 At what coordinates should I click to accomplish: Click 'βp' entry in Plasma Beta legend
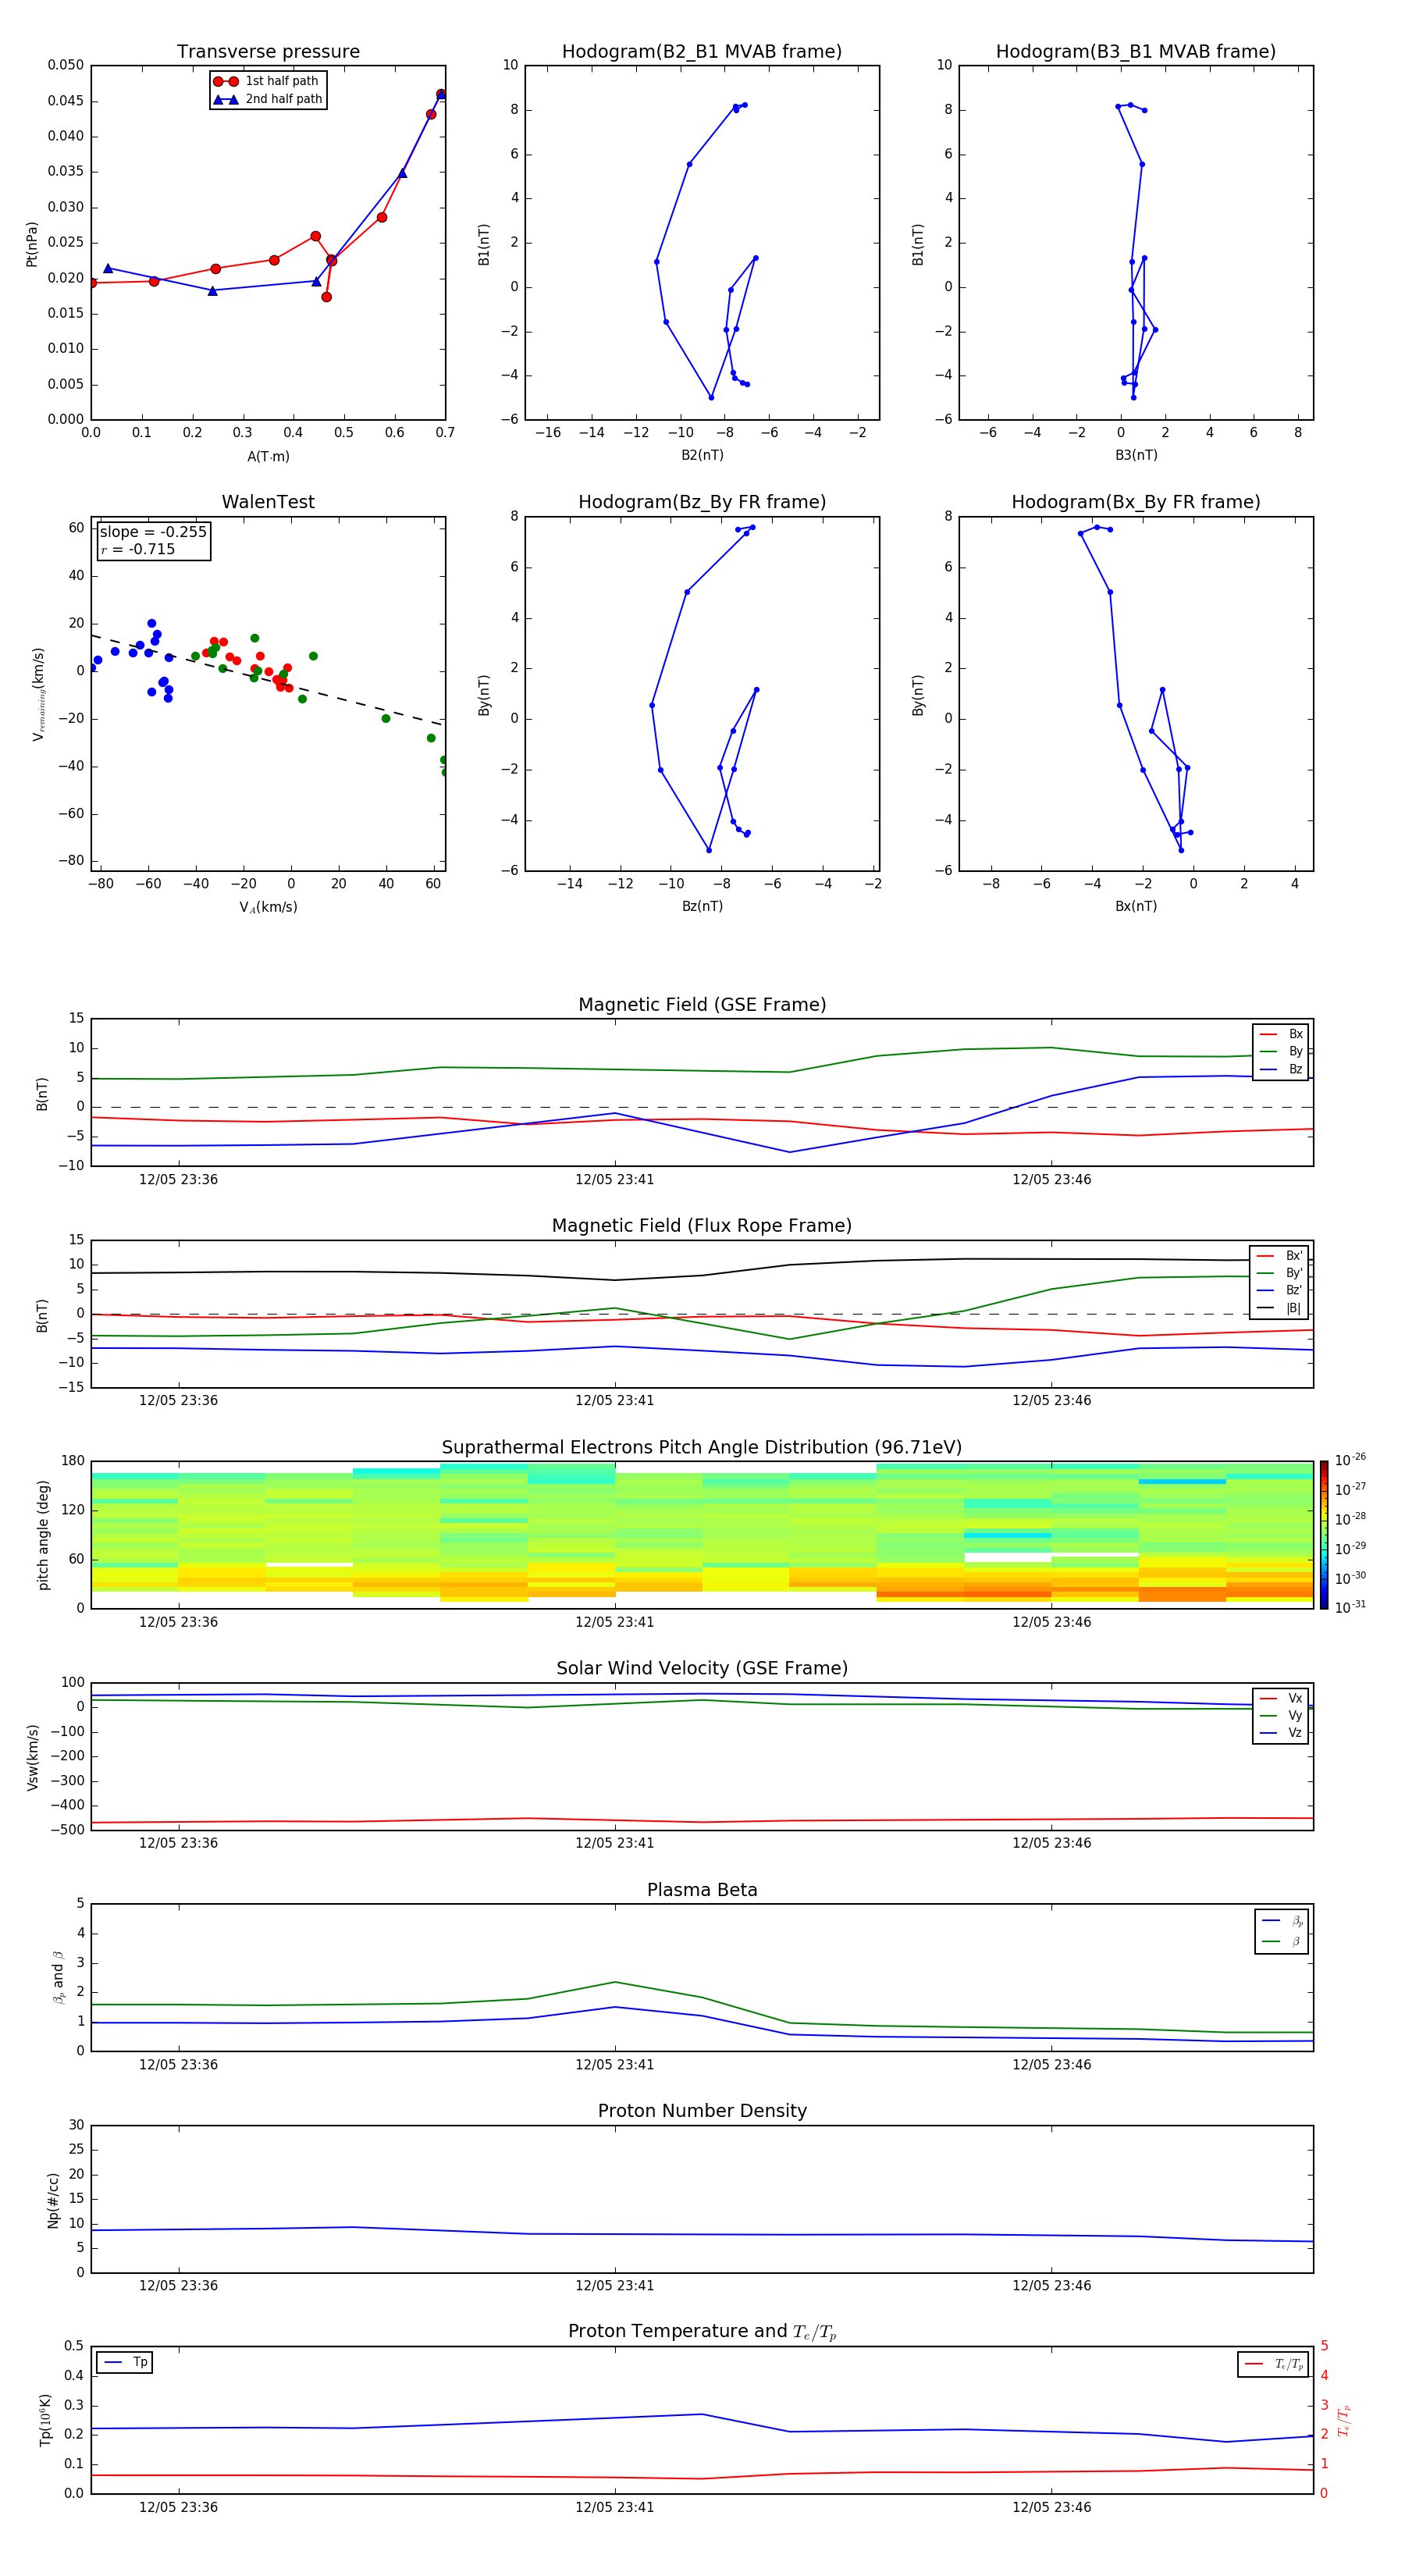coord(1282,1921)
